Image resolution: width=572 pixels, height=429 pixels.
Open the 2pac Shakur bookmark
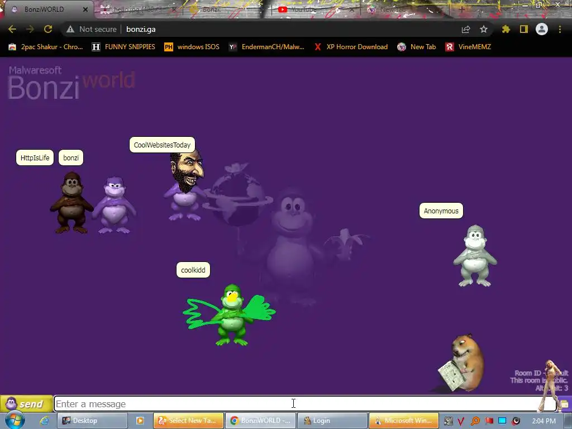click(x=46, y=47)
